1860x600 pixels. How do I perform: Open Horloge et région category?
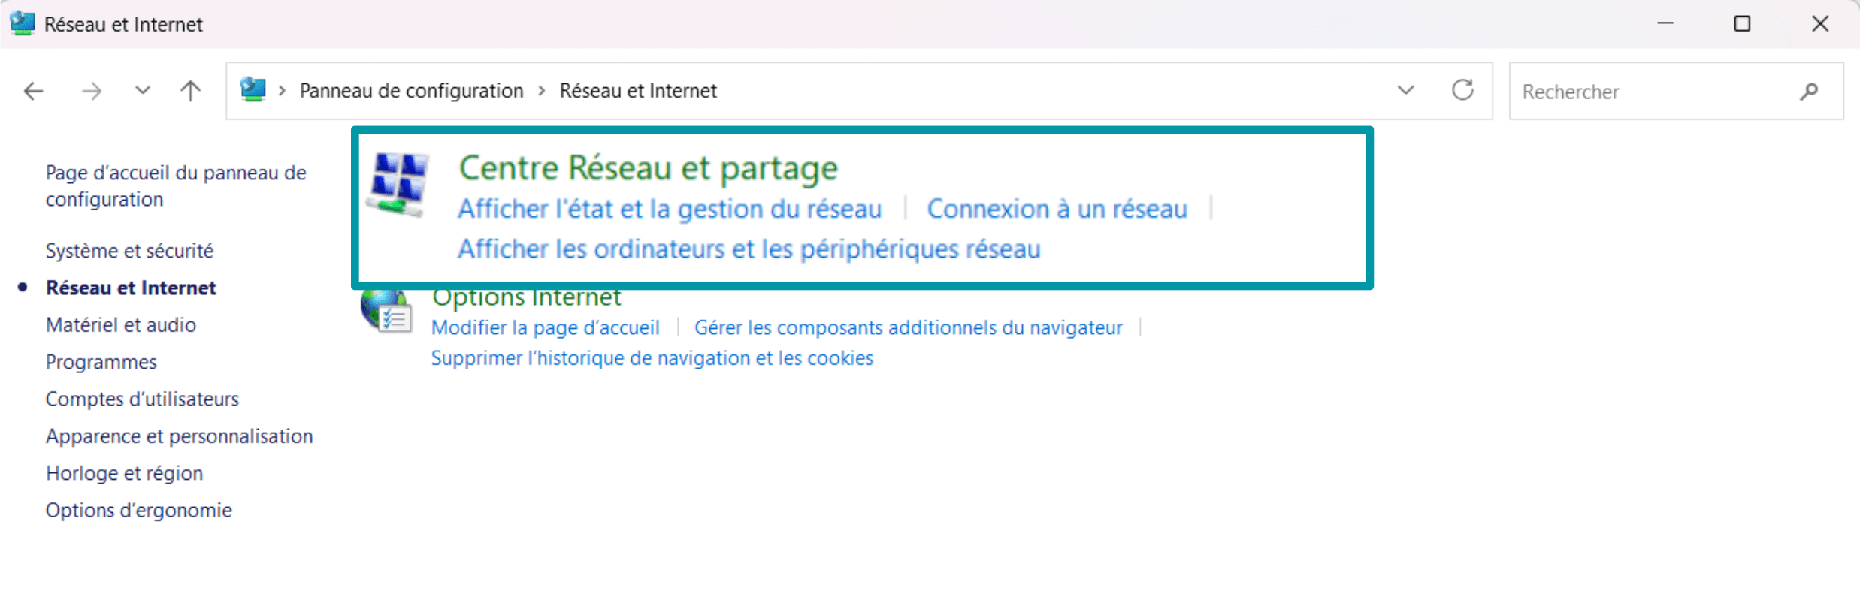[x=124, y=473]
